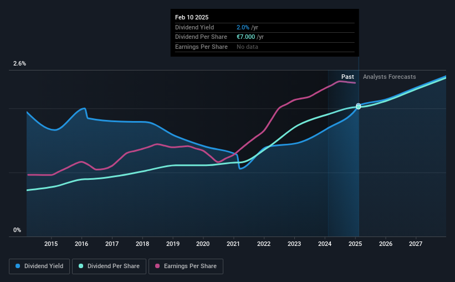Select the 2027 x-axis year label
This screenshot has height=282, width=455.
click(x=416, y=244)
